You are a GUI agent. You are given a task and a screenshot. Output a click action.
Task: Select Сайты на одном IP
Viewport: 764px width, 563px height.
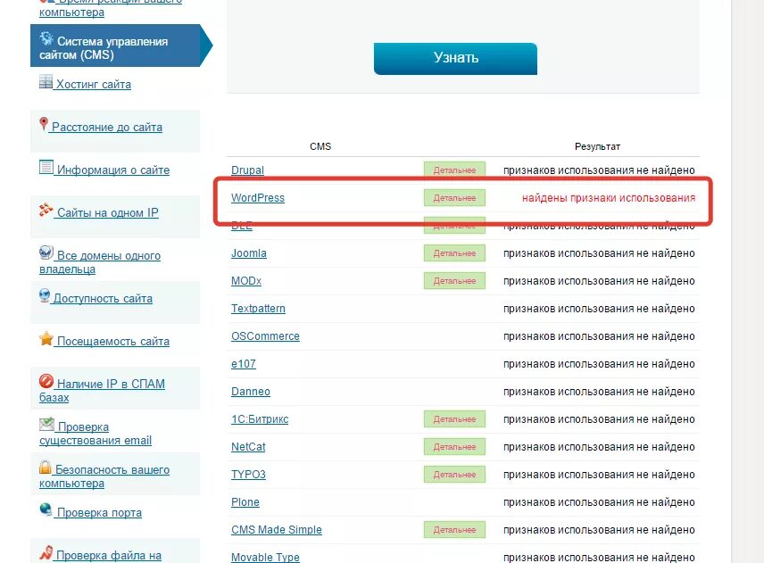(108, 213)
